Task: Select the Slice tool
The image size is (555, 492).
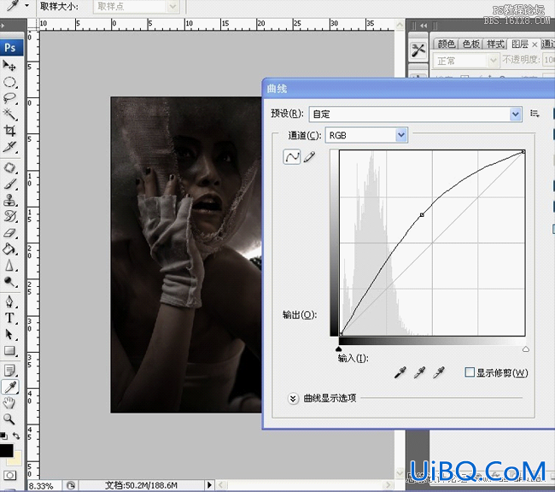Action: click(x=9, y=147)
